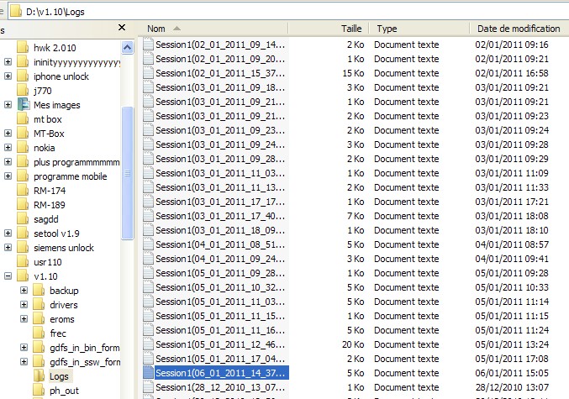The image size is (569, 399).
Task: Expand the iphone unlock folder node
Action: pos(8,76)
